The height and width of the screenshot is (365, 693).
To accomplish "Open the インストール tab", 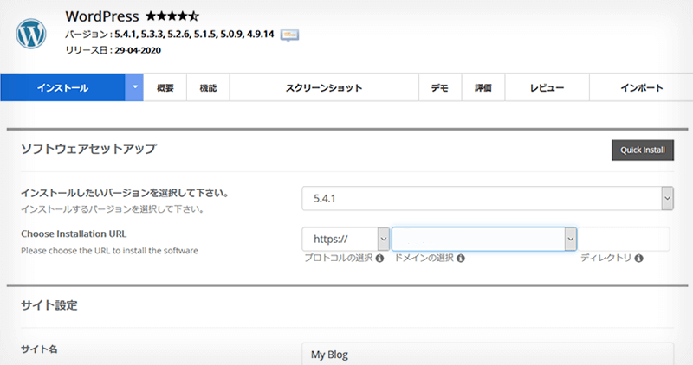I will (x=62, y=87).
